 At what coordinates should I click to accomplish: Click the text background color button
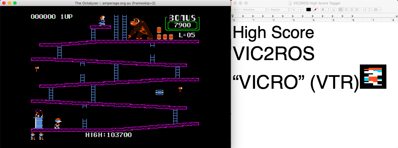coord(316,9)
